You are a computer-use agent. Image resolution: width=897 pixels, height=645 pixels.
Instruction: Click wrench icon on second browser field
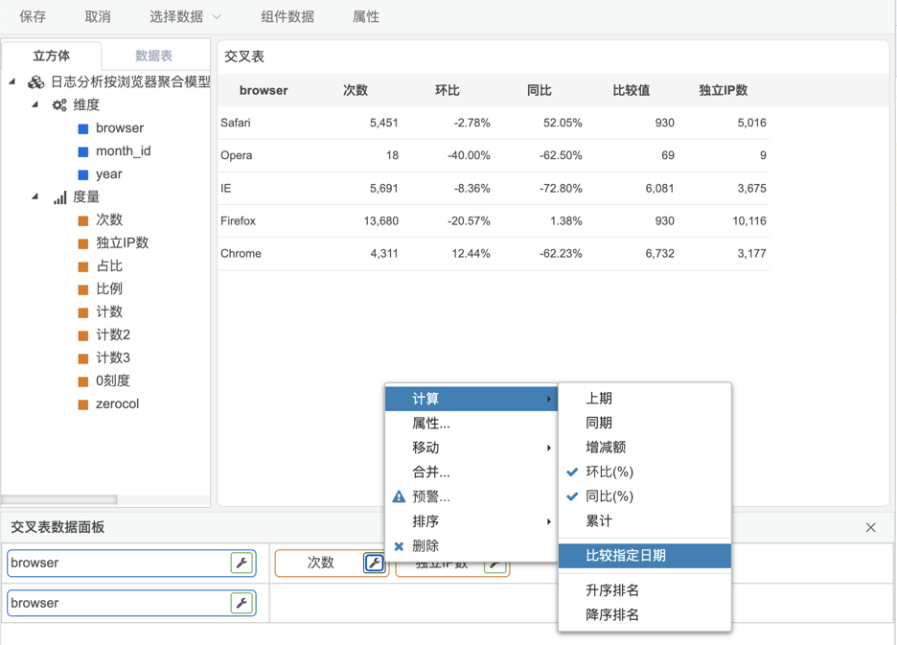241,604
